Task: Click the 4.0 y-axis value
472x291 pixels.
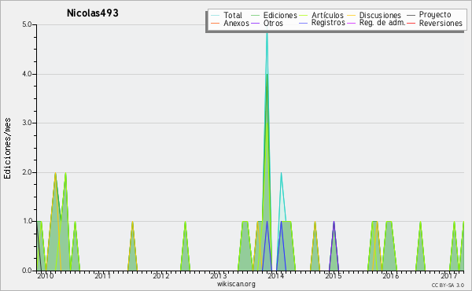Action: click(27, 74)
